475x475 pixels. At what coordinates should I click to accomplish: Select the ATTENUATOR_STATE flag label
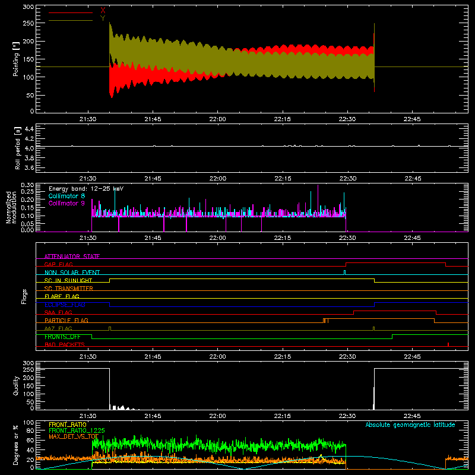[x=72, y=256]
